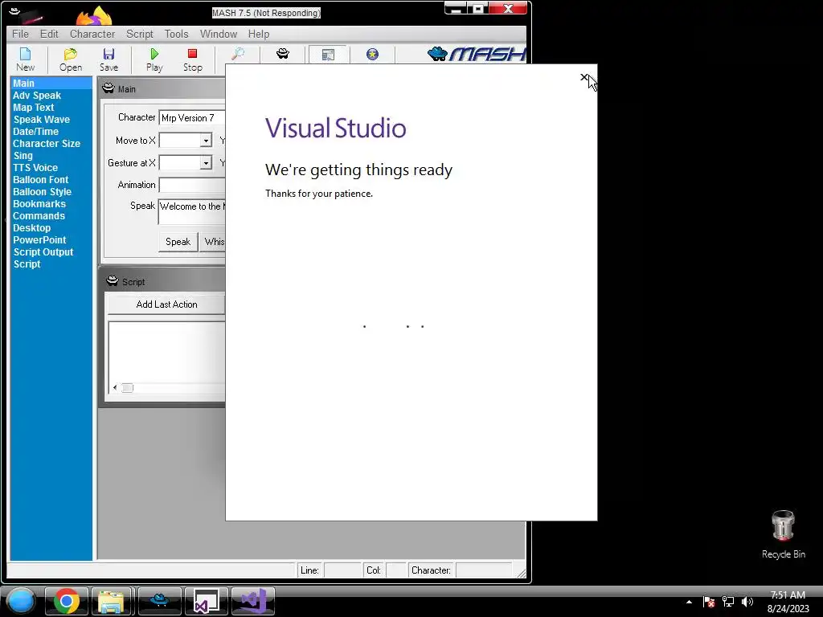Screen dimensions: 823x617
Task: Click the Main panel hat icon
Action: (109, 88)
